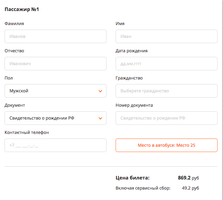Click the Фамилия input field
Viewport: 223px width, 200px height.
point(56,36)
